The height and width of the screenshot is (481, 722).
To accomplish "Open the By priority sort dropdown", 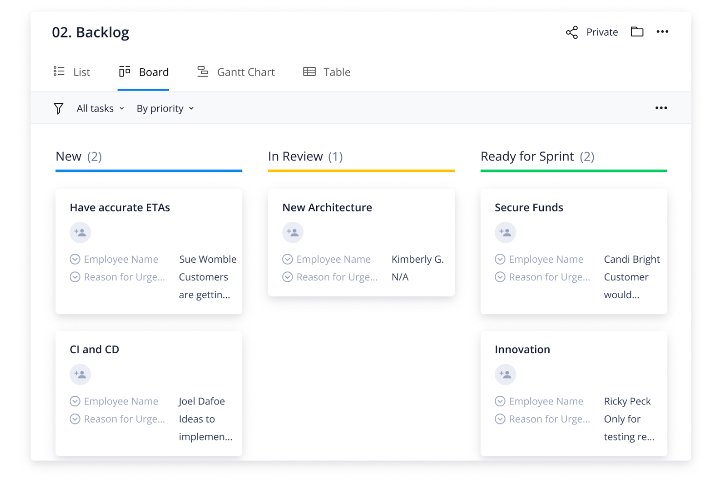I will (x=165, y=108).
